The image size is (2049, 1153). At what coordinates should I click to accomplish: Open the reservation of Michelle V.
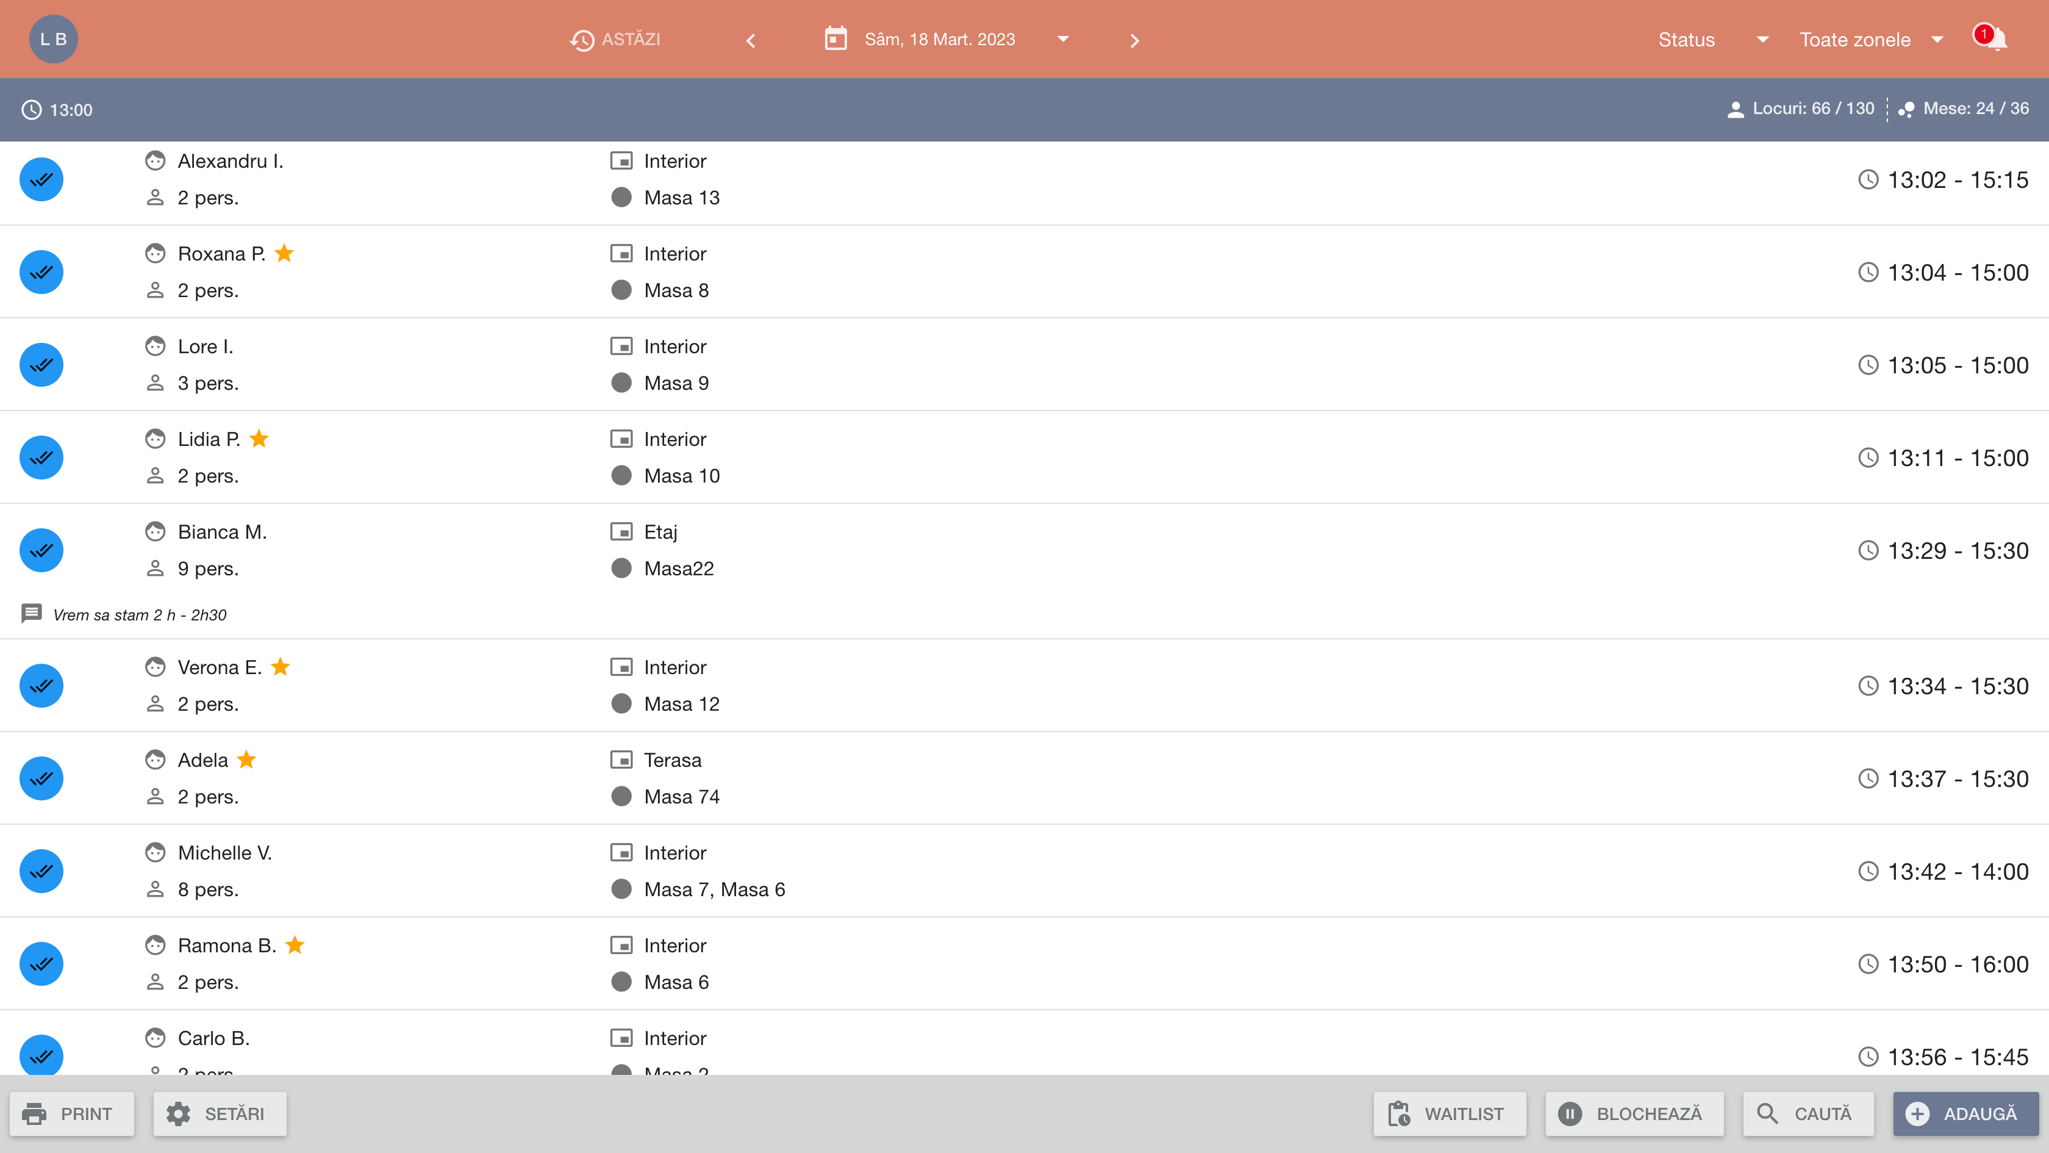click(1024, 871)
